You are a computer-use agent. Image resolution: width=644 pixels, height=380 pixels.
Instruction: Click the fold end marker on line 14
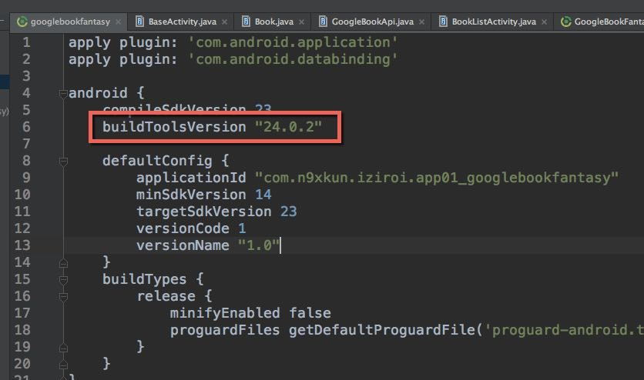click(x=63, y=262)
